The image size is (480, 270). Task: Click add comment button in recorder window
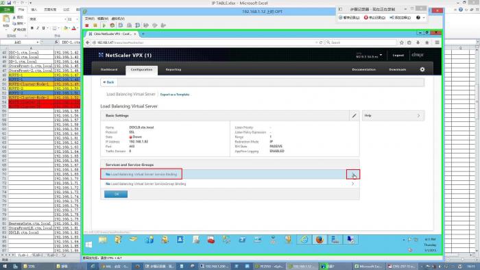click(400, 18)
